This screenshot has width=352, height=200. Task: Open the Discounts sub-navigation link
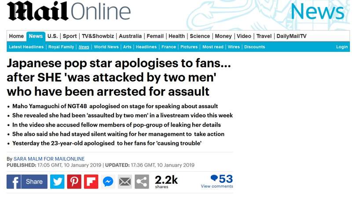click(255, 47)
